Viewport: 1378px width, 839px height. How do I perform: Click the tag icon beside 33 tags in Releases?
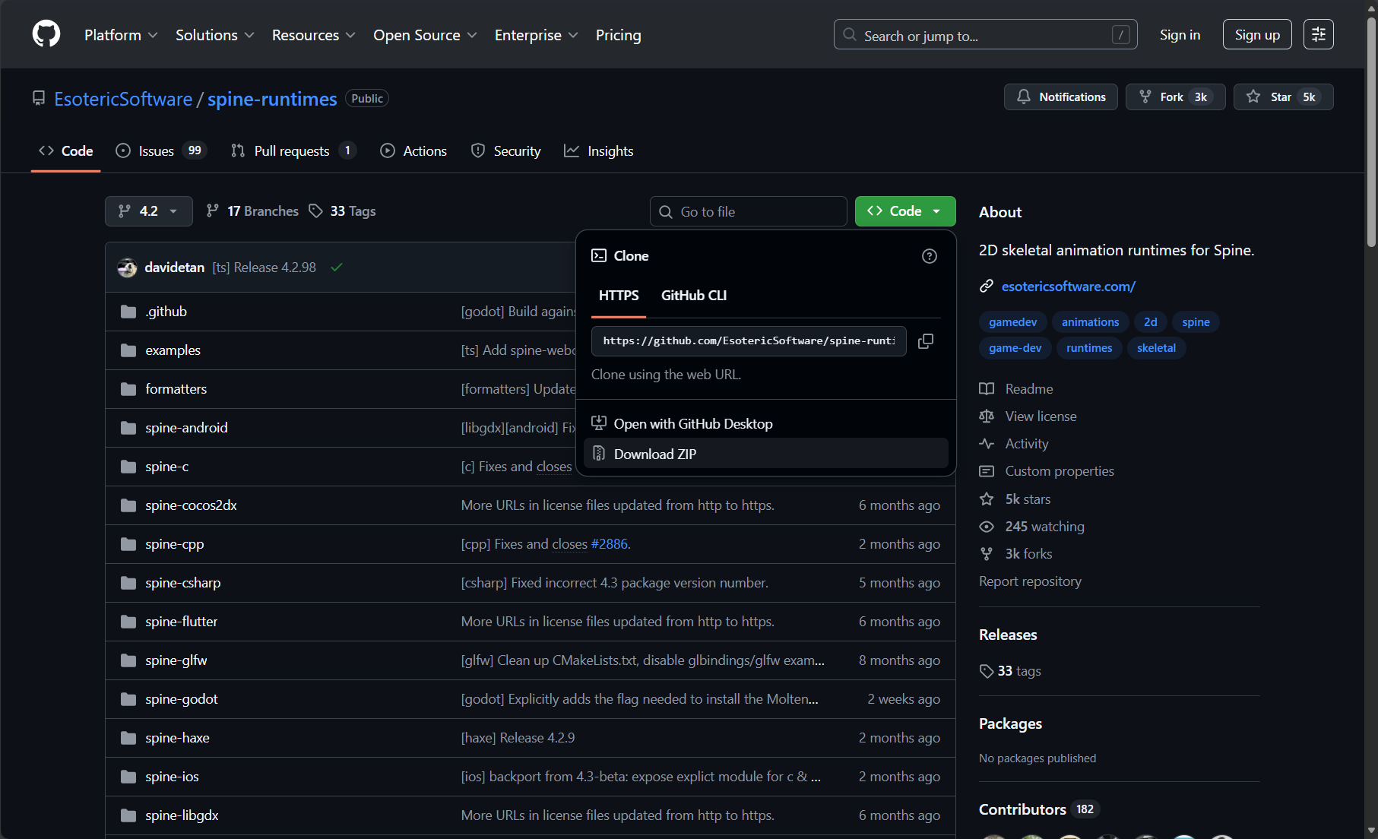tap(987, 671)
